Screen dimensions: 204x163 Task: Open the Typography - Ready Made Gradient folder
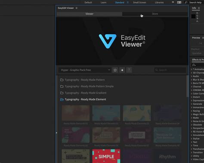tap(83, 93)
